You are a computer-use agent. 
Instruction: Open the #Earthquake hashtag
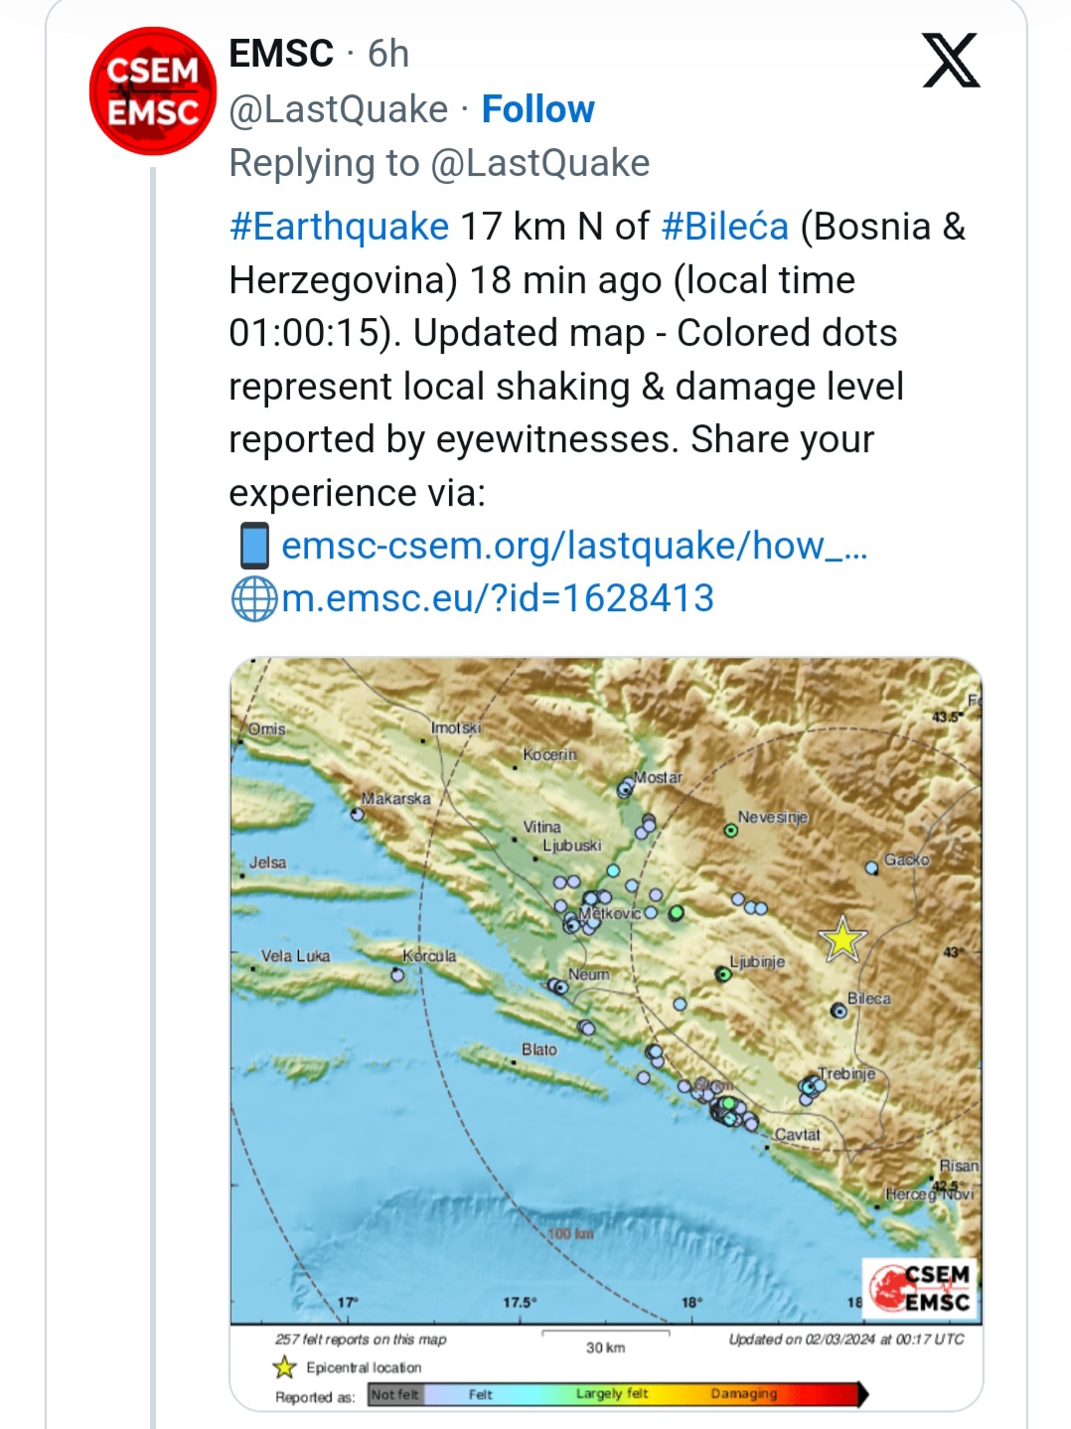coord(339,227)
